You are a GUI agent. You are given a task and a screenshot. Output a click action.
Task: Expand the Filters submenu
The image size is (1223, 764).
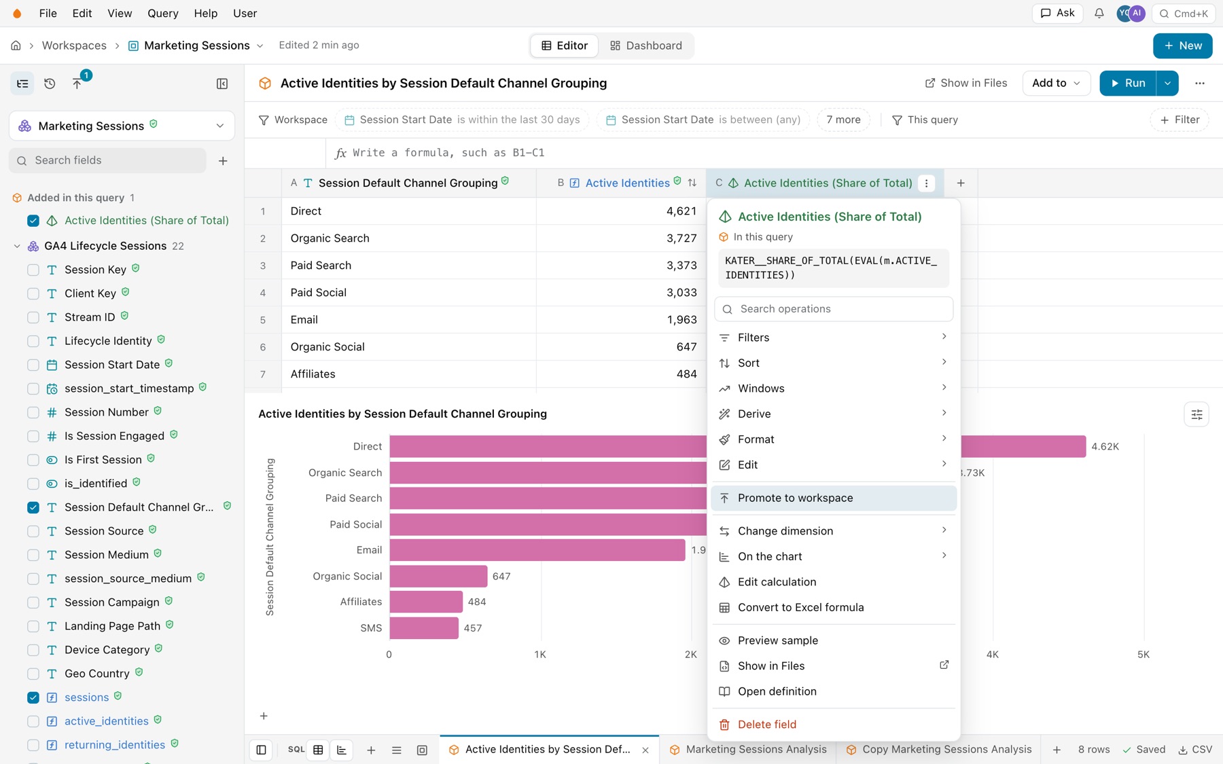[834, 338]
